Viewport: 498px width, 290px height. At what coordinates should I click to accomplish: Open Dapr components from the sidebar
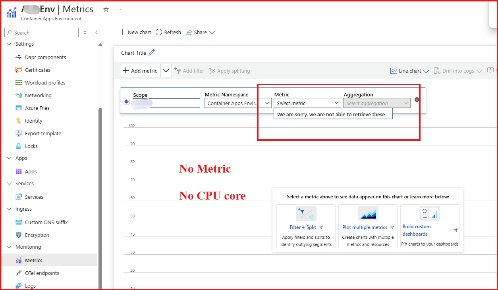(x=45, y=58)
